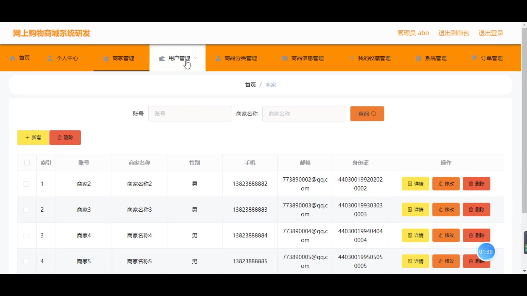This screenshot has height=296, width=527.
Task: Toggle the select-all checkbox in table header
Action: click(x=27, y=163)
